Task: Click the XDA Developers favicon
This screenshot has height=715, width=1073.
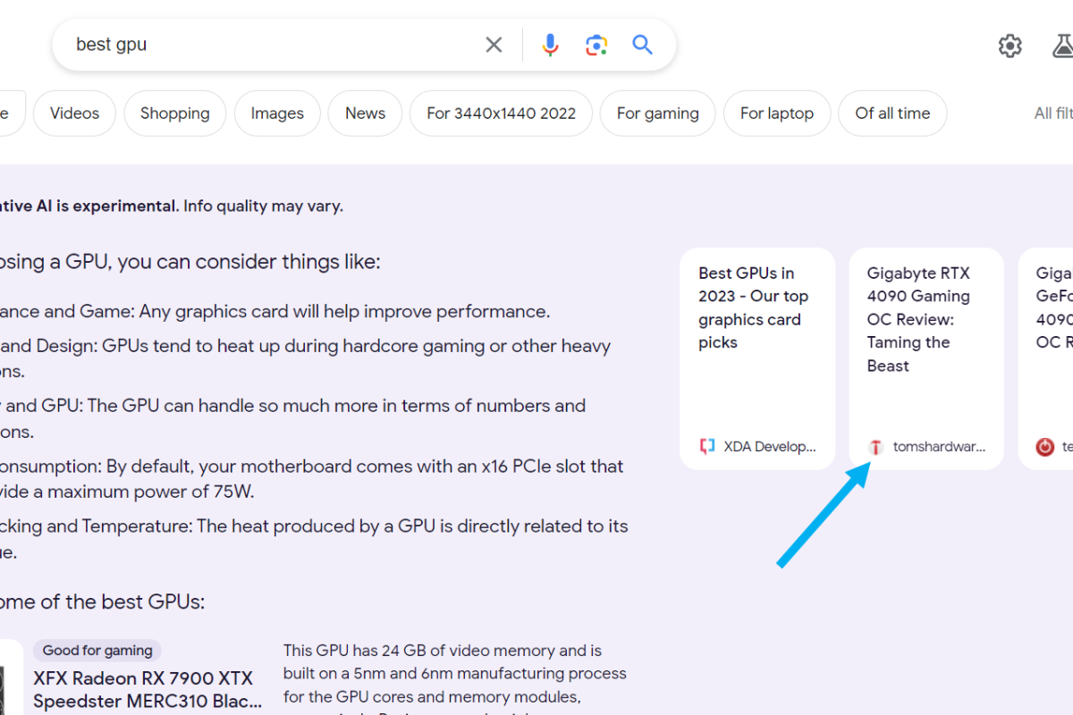Action: 707,447
